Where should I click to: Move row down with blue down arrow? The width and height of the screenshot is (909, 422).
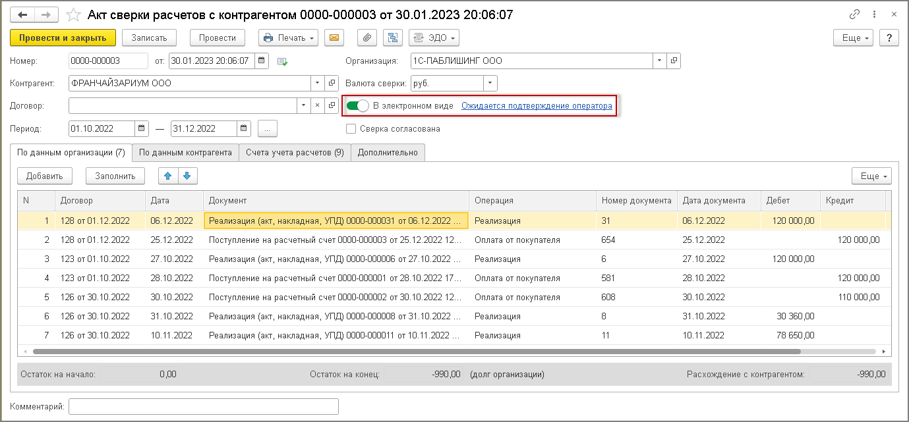(x=187, y=176)
